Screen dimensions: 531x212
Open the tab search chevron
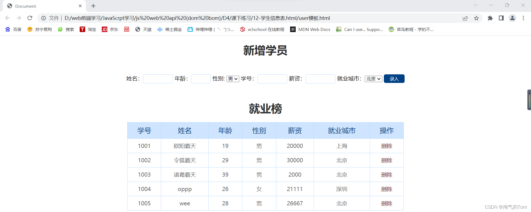475,5
